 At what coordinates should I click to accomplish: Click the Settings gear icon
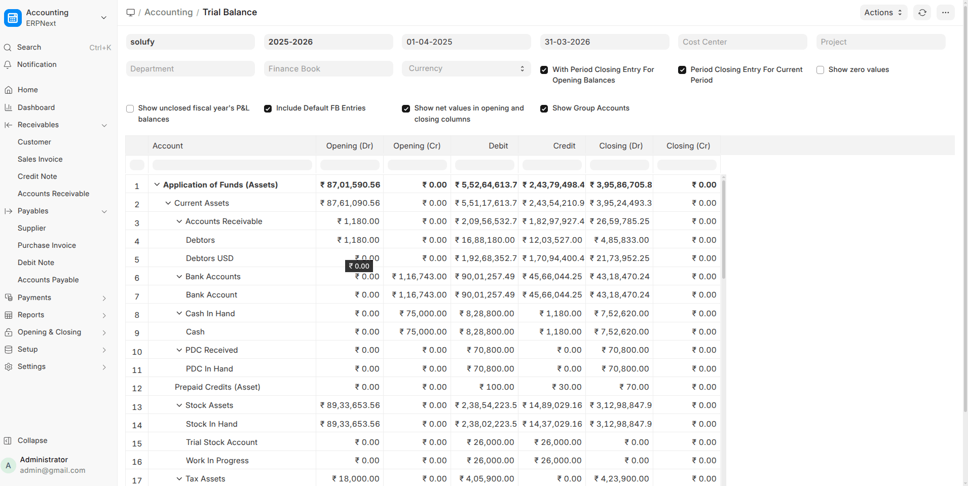coord(9,367)
